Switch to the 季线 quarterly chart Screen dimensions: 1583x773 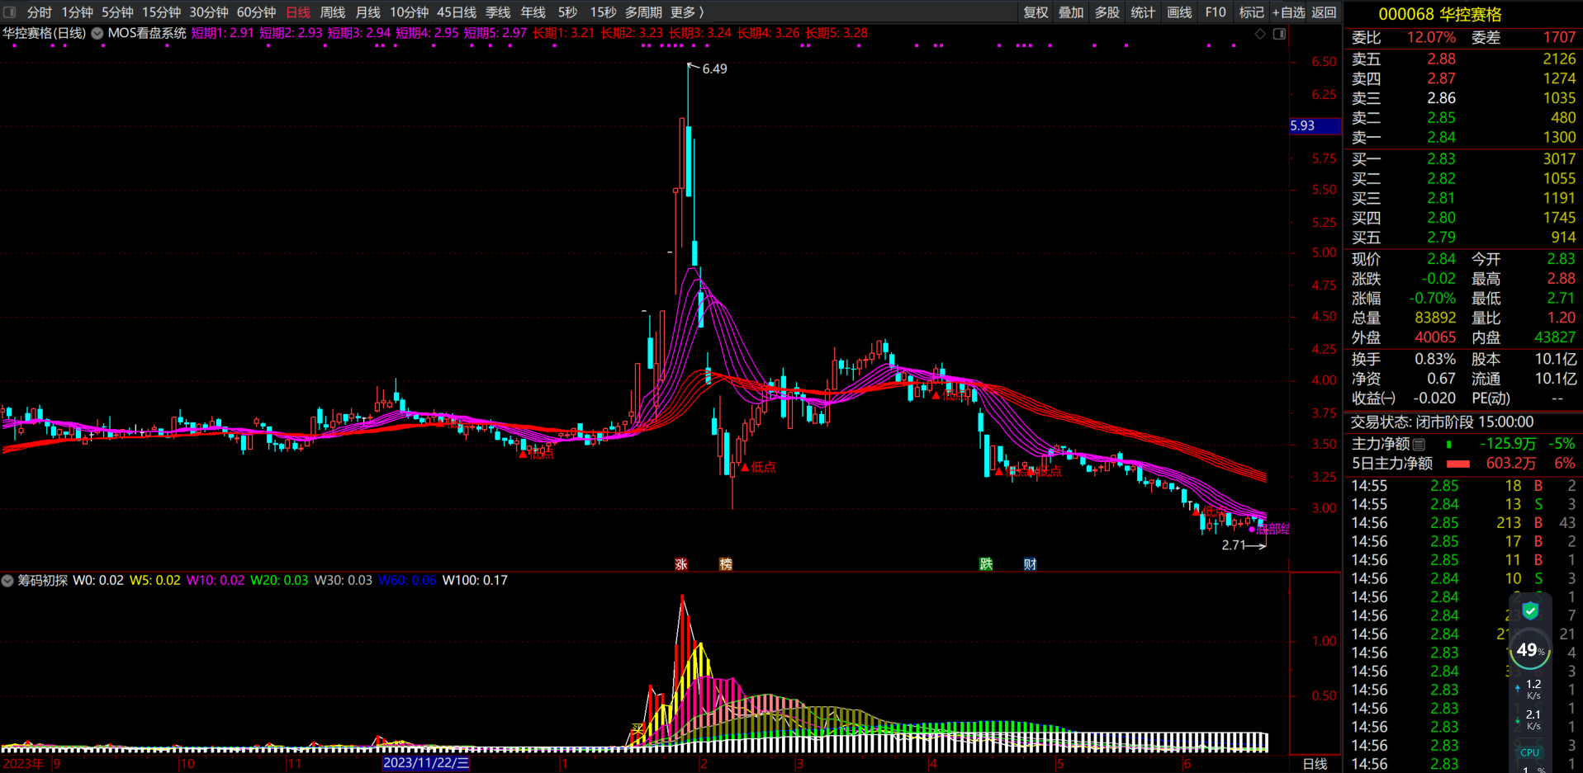498,12
